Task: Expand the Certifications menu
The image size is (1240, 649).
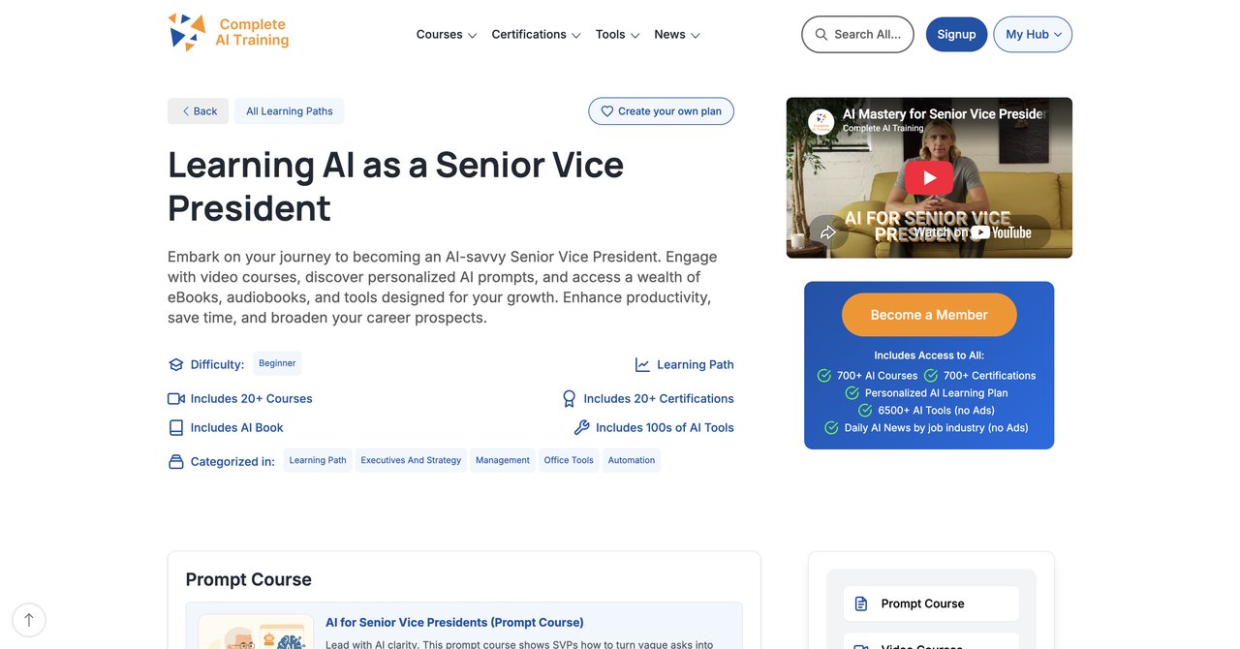Action: [x=536, y=34]
